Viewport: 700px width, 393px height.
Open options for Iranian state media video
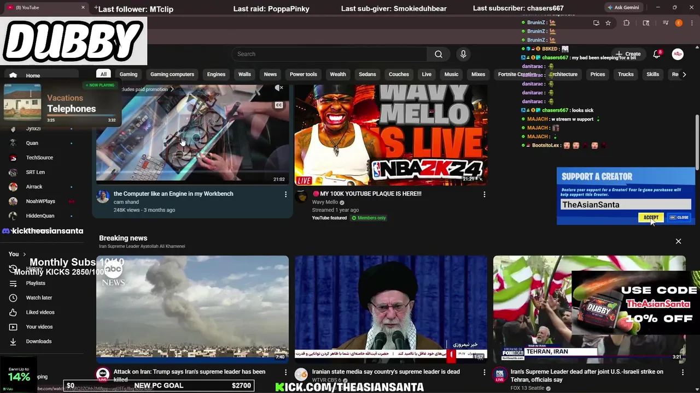[484, 372]
